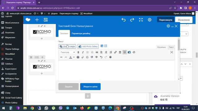The height and width of the screenshot is (111, 198).
Task: Insert or edit link
Action: [x=115, y=52]
